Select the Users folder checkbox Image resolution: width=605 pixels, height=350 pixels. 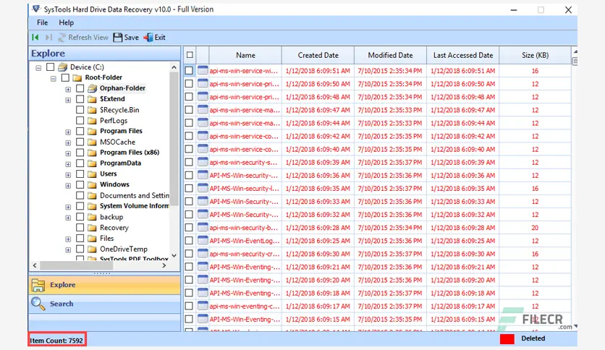click(x=80, y=174)
